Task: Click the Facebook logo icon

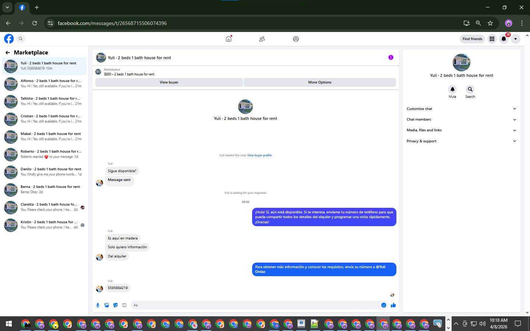Action: [x=9, y=39]
